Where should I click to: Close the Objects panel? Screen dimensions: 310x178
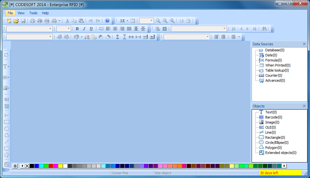(304, 106)
